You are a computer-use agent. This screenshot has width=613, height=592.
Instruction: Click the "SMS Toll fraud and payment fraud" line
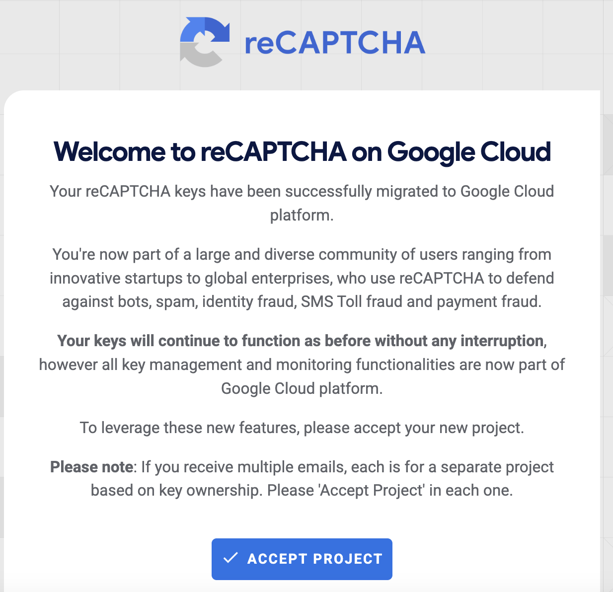[421, 302]
